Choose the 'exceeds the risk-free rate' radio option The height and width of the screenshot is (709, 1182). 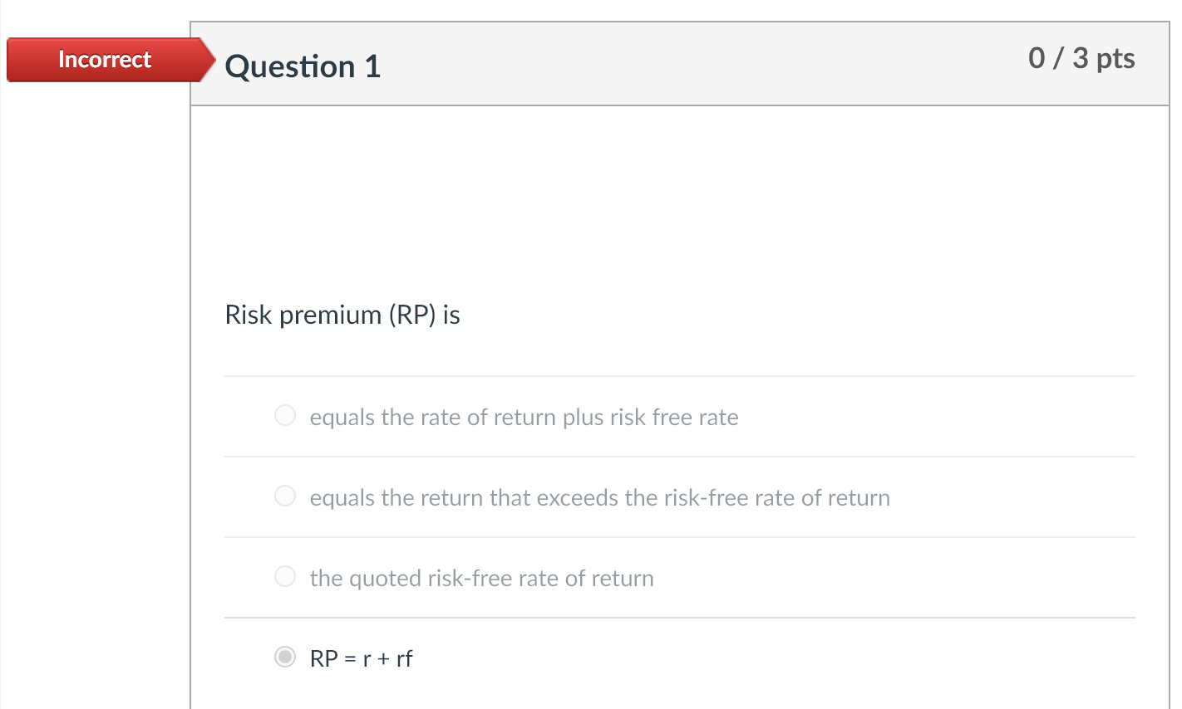[x=285, y=496]
